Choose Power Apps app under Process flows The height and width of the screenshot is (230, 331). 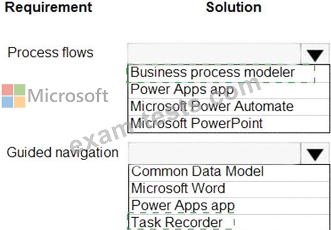[182, 90]
